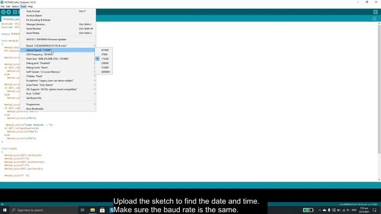Image resolution: width=381 pixels, height=214 pixels.
Task: Expand the Board "LOLIN(WEMOS) D1 R2 & mini" submenu
Action: 58,46
